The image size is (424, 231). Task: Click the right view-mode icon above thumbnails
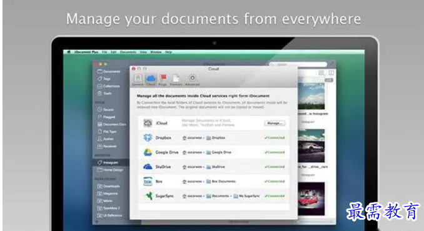[x=331, y=73]
